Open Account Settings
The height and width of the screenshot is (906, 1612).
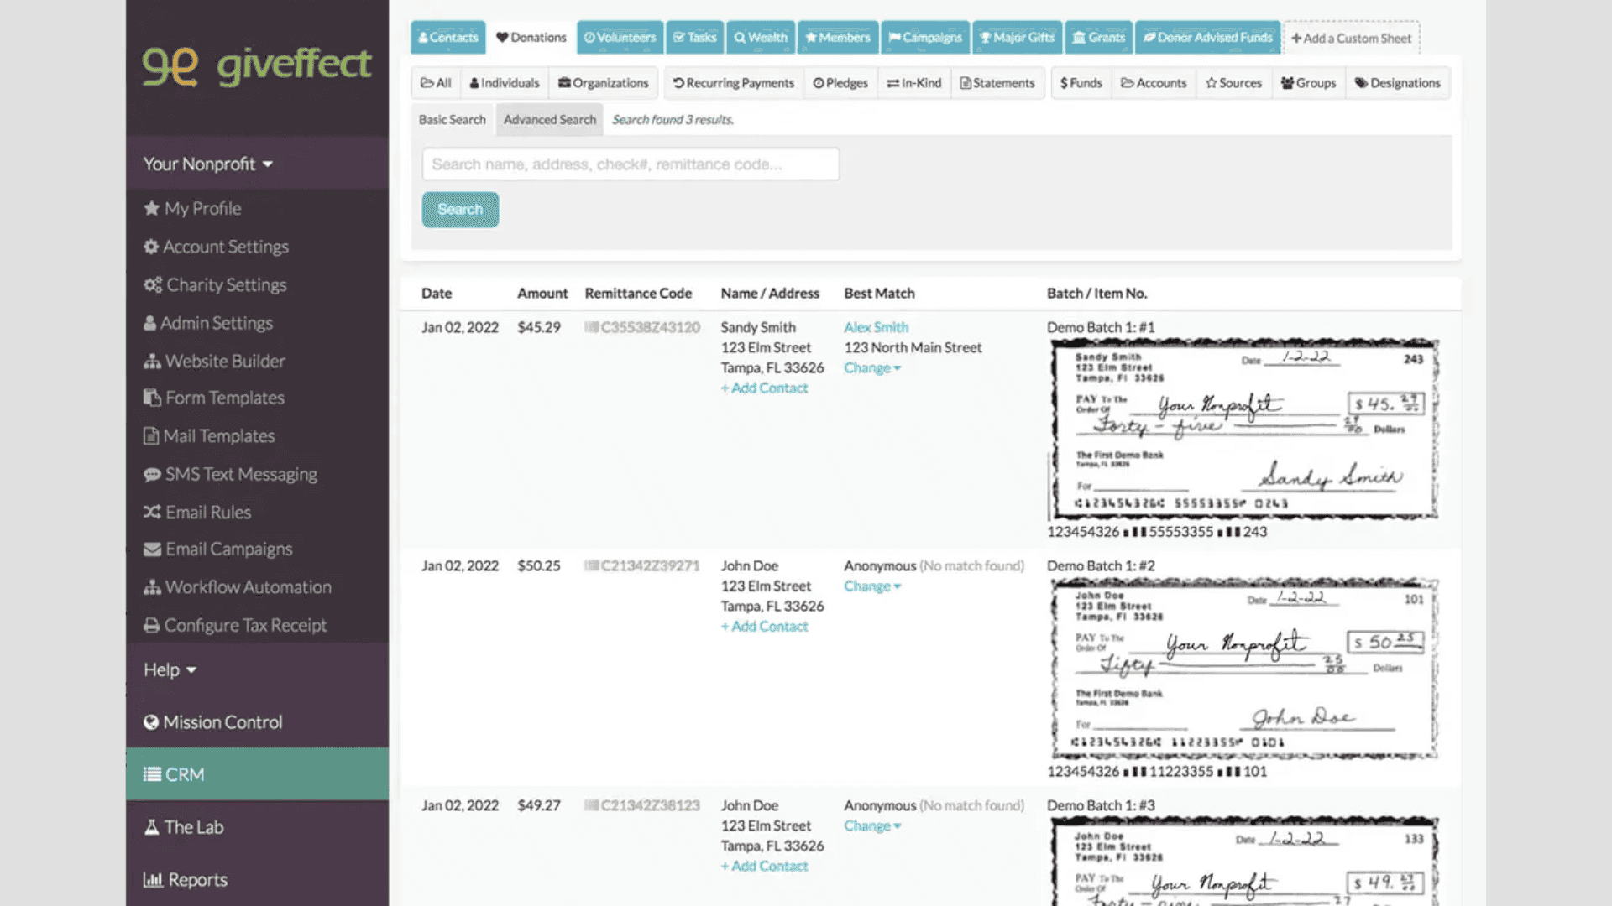tap(216, 247)
